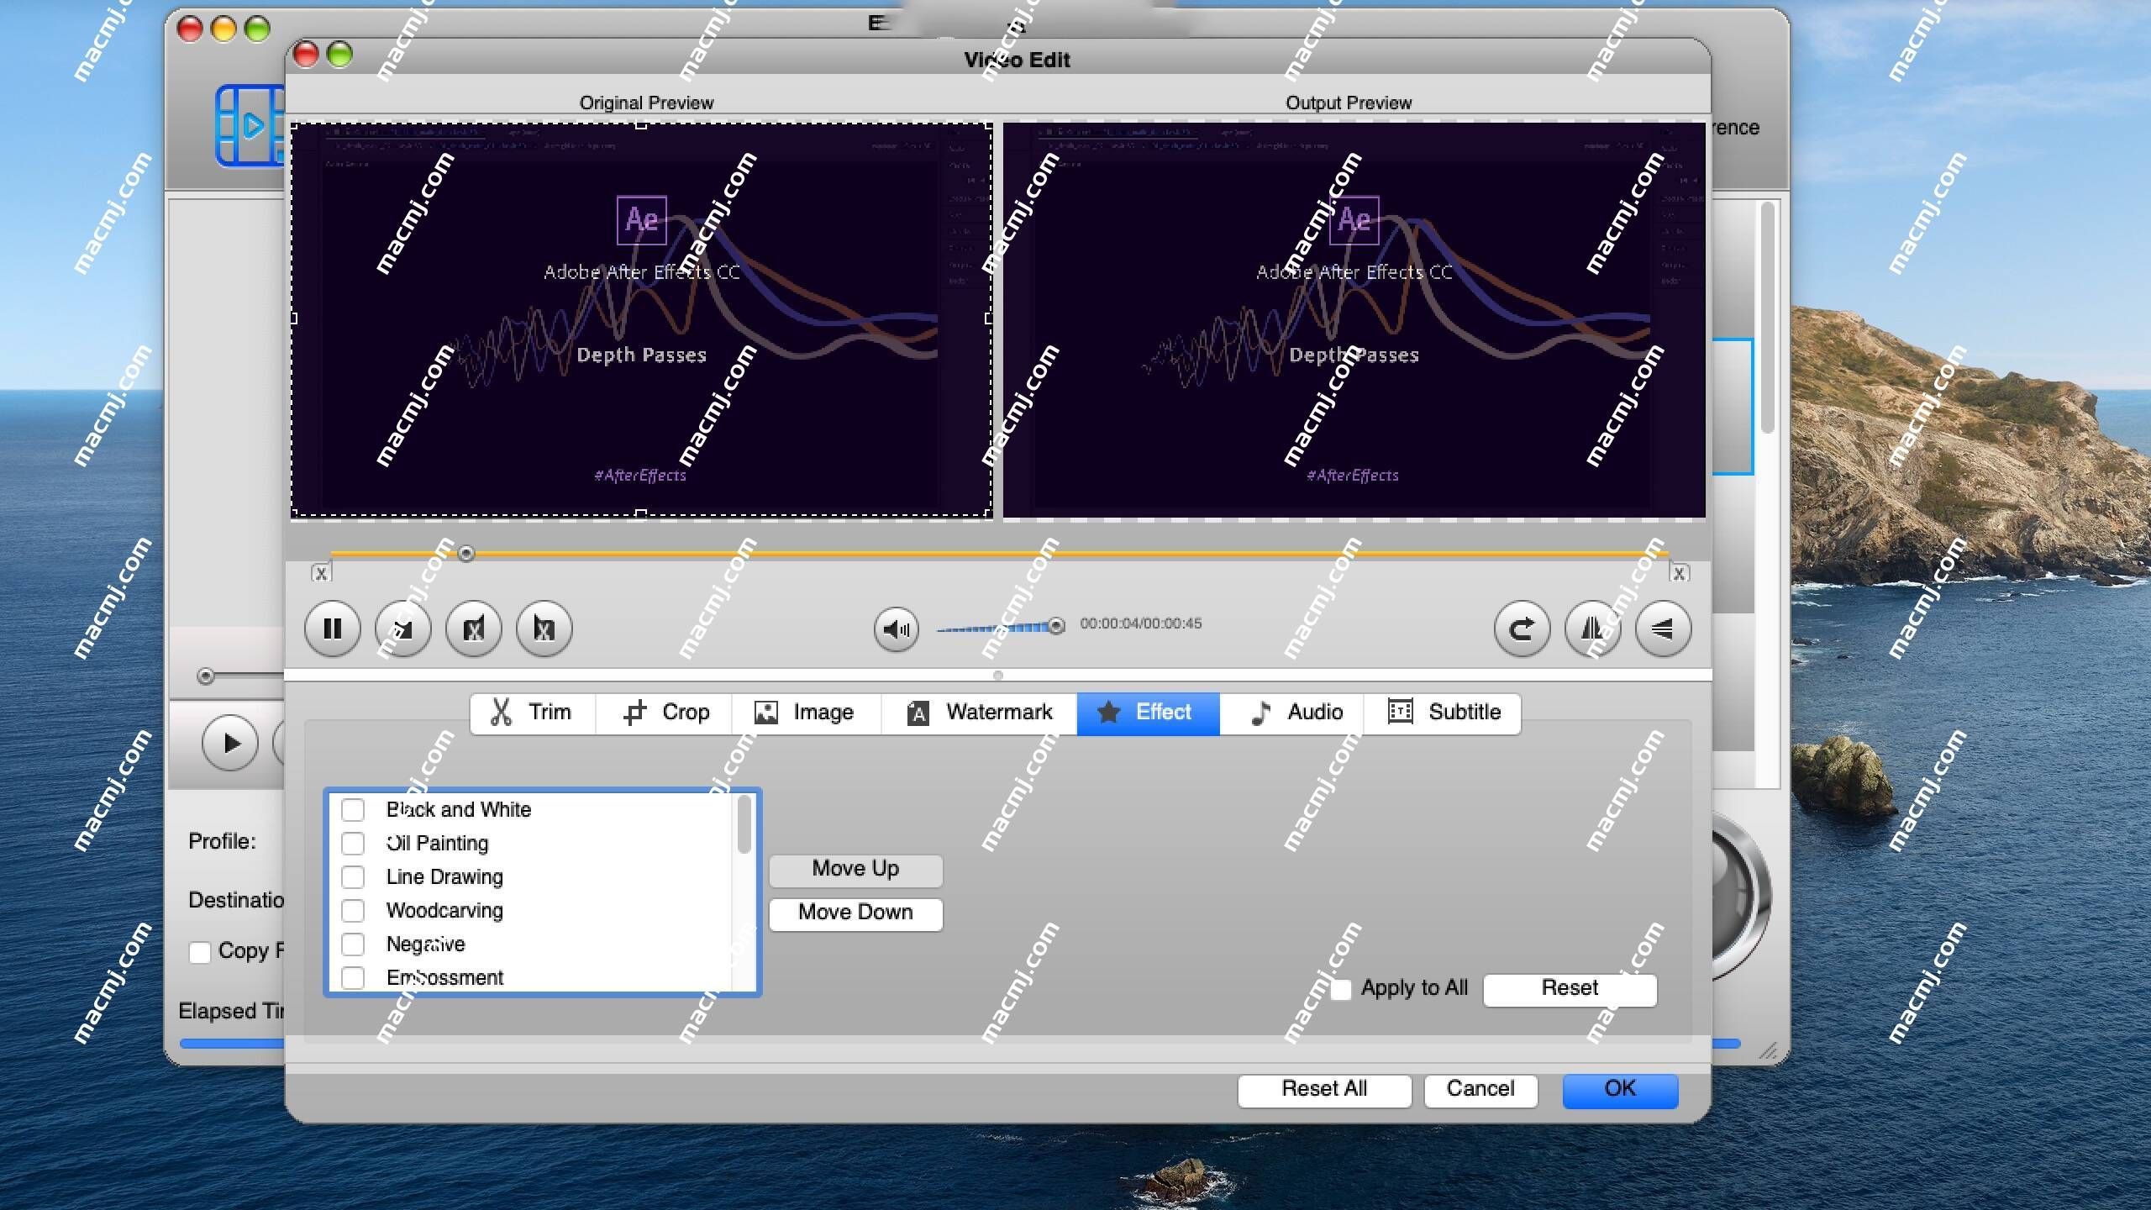
Task: Click the Trim tool icon
Action: [x=502, y=712]
